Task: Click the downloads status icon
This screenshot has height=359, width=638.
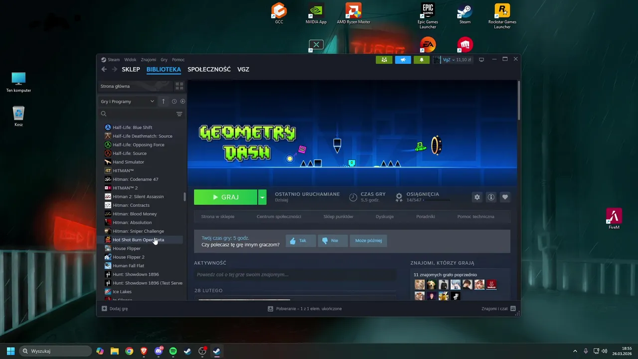Action: (x=270, y=309)
